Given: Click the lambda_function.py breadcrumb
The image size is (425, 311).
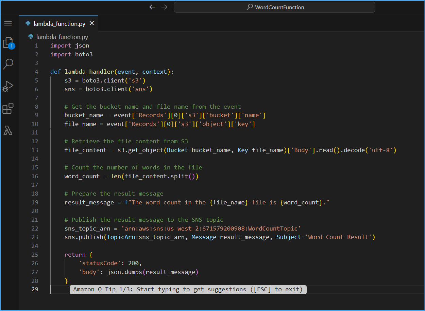Looking at the screenshot, I should coord(55,37).
